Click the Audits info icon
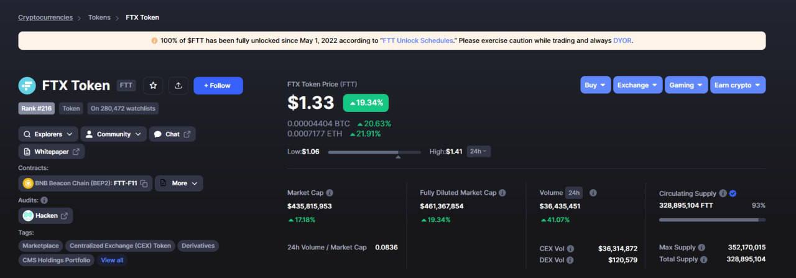 (44, 200)
